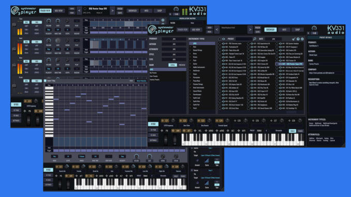This screenshot has width=351, height=197.
Task: Open the STYLE filter dropdown
Action: pos(174,54)
